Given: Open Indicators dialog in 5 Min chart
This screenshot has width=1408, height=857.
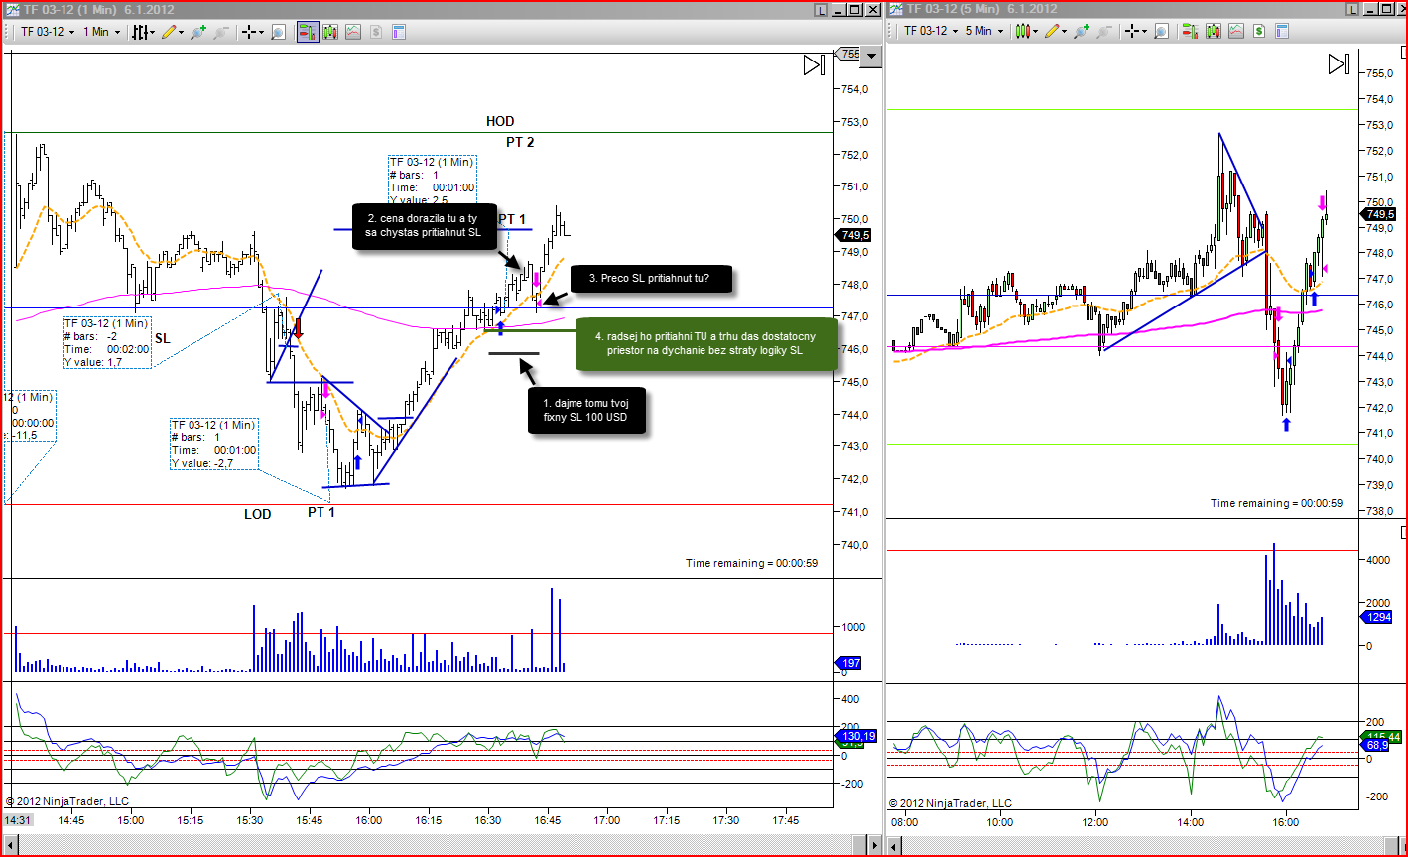Looking at the screenshot, I should click(x=1236, y=32).
